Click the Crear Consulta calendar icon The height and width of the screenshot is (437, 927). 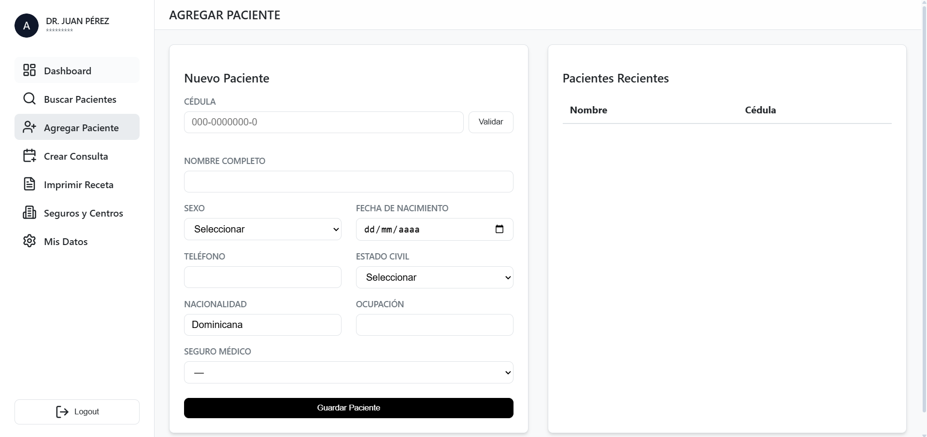pos(29,156)
